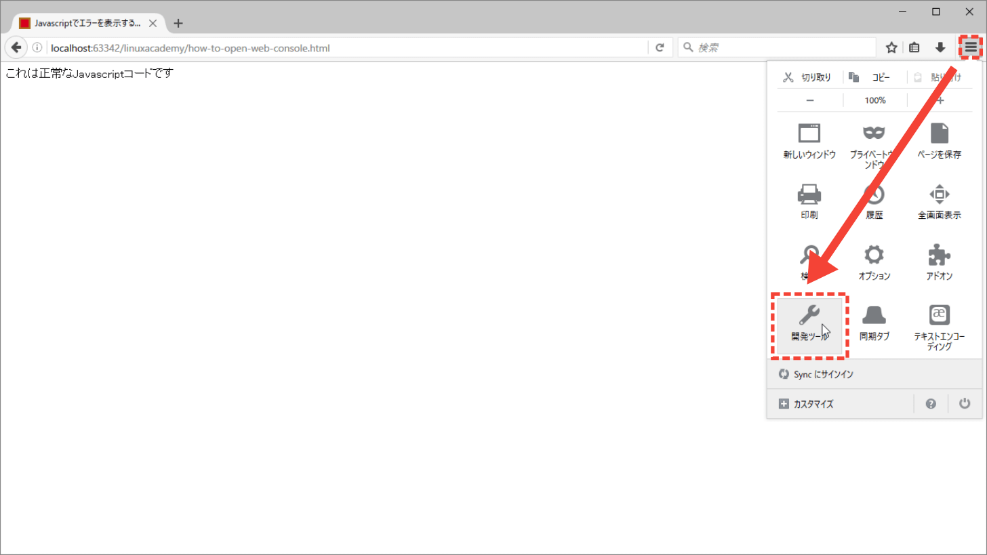Screen dimensions: 987x555
Task: Show bookmarks list dropdown
Action: point(914,47)
